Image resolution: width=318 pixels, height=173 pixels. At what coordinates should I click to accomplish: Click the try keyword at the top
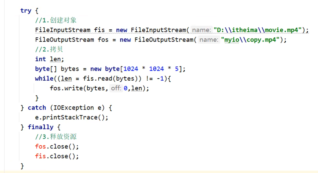[x=26, y=11]
